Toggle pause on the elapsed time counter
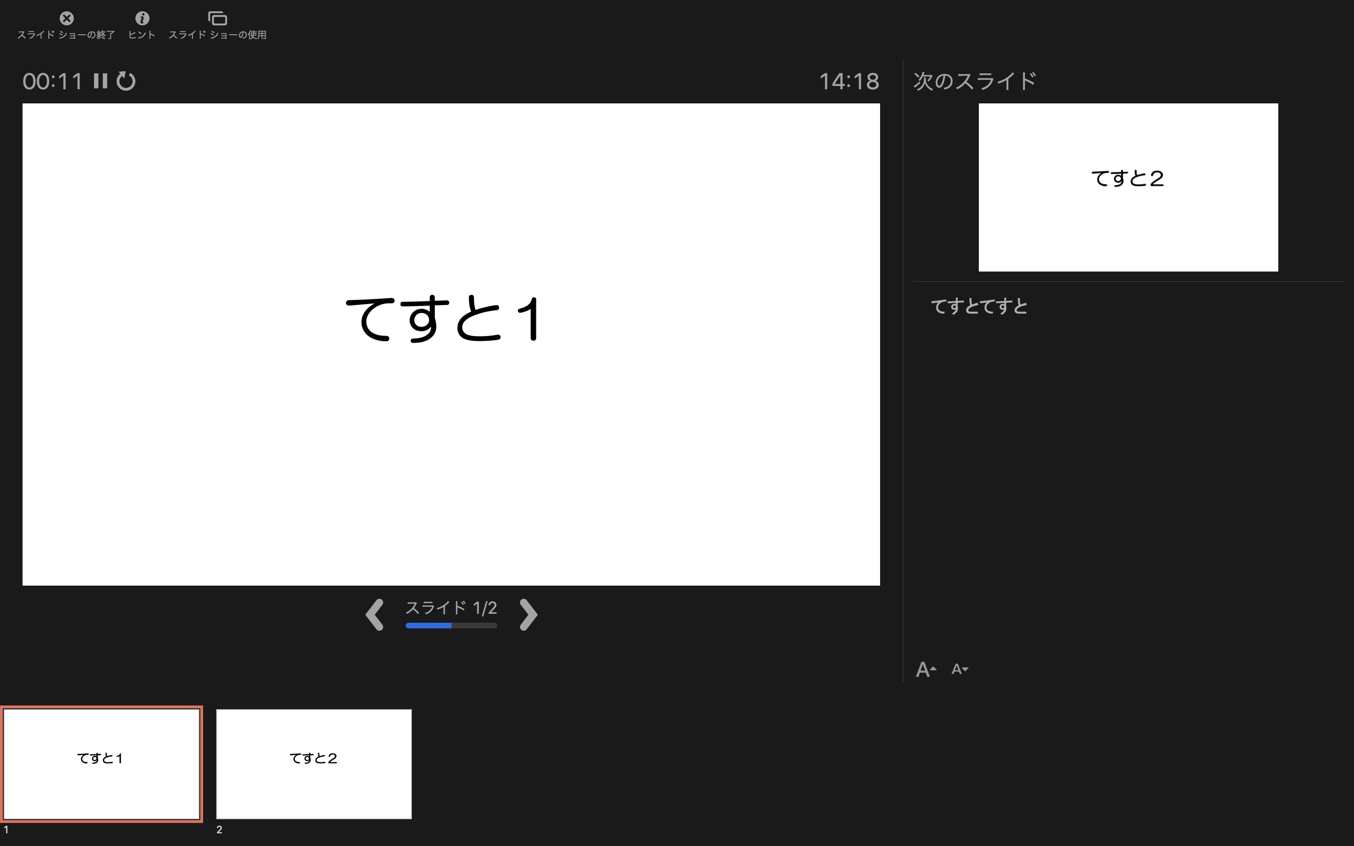The image size is (1354, 846). pos(101,82)
